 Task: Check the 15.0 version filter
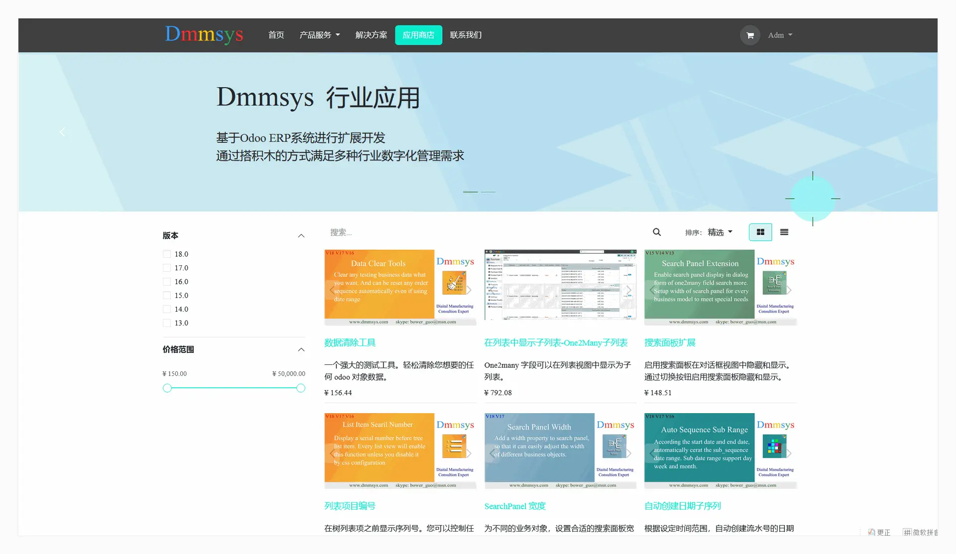tap(167, 296)
